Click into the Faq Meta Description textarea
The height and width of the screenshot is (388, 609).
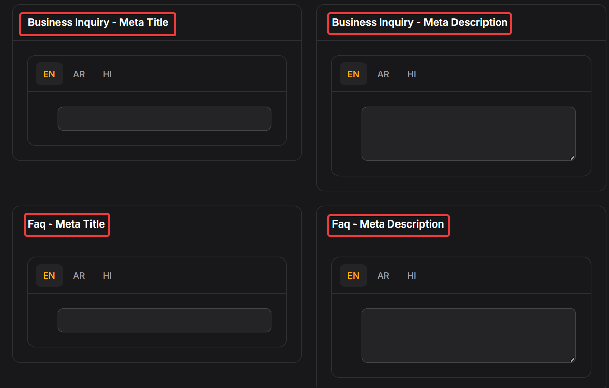pyautogui.click(x=468, y=335)
